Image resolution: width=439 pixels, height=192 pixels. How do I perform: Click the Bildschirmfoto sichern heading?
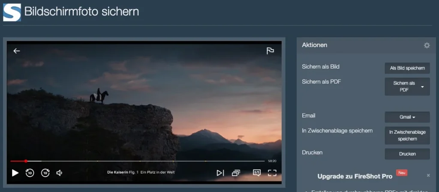(x=81, y=12)
